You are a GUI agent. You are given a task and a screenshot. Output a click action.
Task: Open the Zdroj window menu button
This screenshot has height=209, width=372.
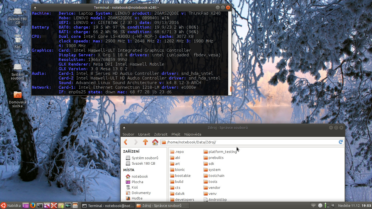pos(124,128)
